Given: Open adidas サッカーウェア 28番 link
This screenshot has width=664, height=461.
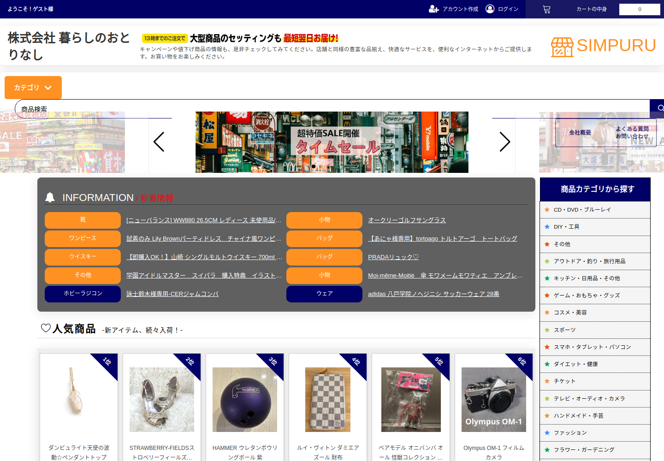Looking at the screenshot, I should 433,294.
